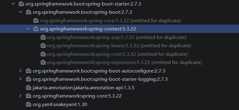
Task: Select spring-beans:5.3.22 omitted duplicate entry
Action: pyautogui.click(x=119, y=46)
